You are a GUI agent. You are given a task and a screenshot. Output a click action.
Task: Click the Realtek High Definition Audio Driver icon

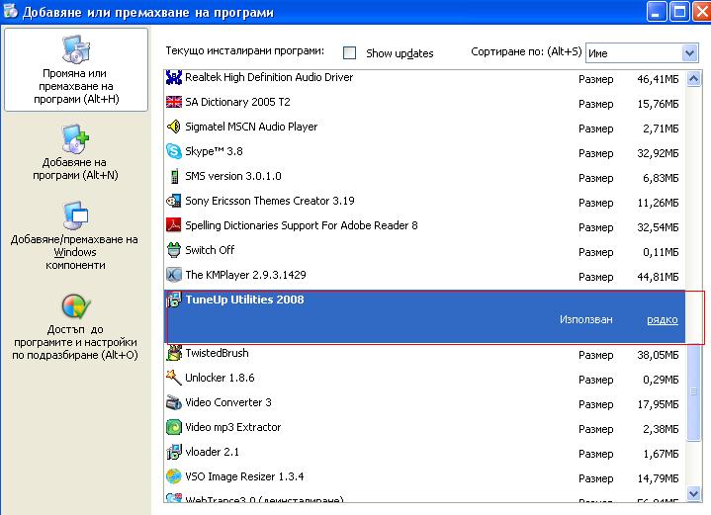(x=174, y=77)
